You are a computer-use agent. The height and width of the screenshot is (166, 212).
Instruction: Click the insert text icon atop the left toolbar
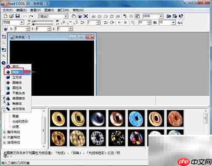(x=4, y=37)
